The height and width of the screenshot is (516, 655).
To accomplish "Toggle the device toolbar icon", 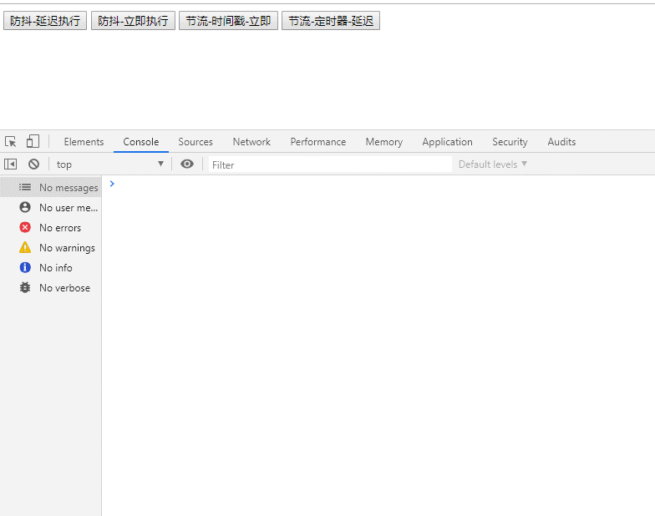I will (33, 142).
